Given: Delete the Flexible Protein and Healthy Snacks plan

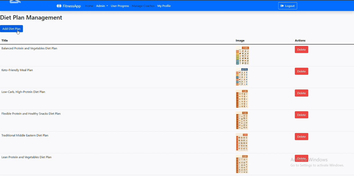Looking at the screenshot, I should pos(301,115).
